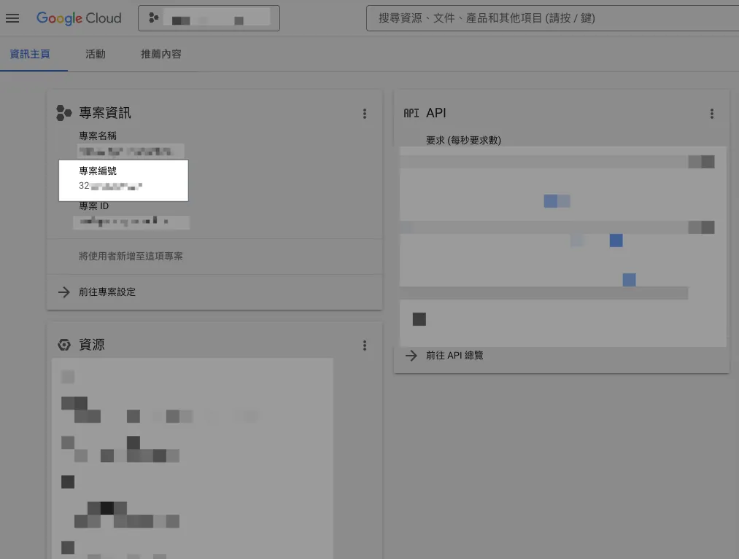Click the 資源 card icon
Viewport: 739px width, 559px height.
[x=64, y=345]
